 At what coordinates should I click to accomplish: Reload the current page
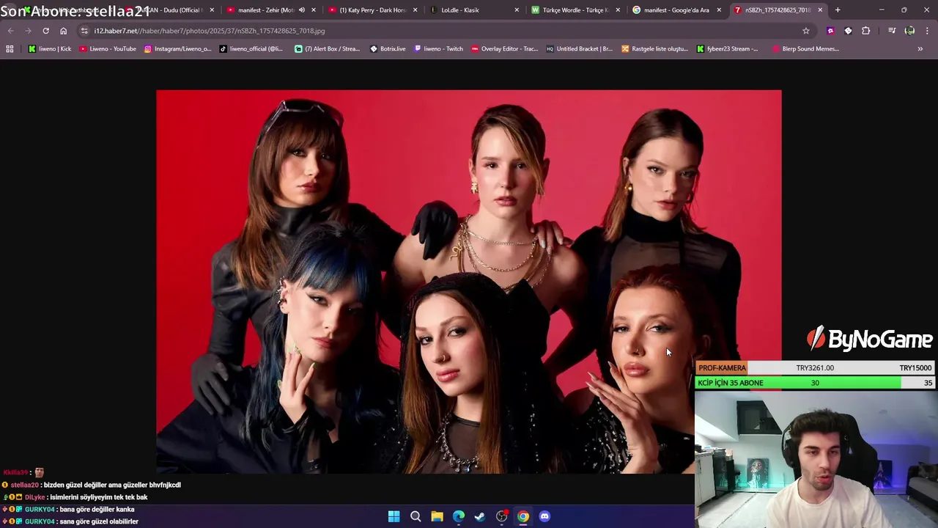point(45,31)
